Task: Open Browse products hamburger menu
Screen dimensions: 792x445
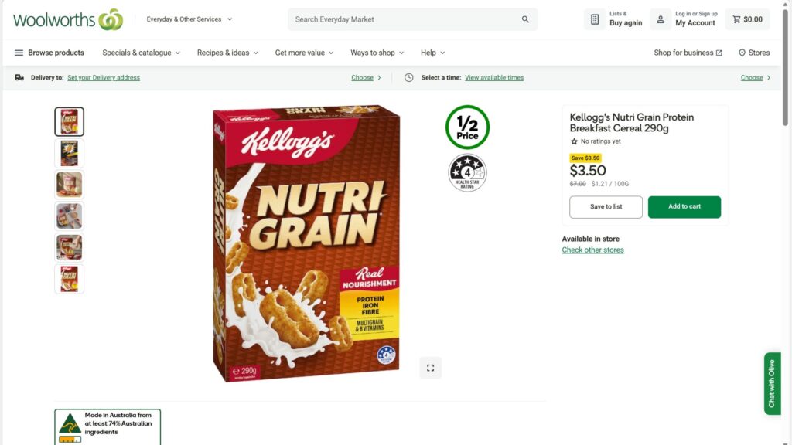Action: coord(19,53)
